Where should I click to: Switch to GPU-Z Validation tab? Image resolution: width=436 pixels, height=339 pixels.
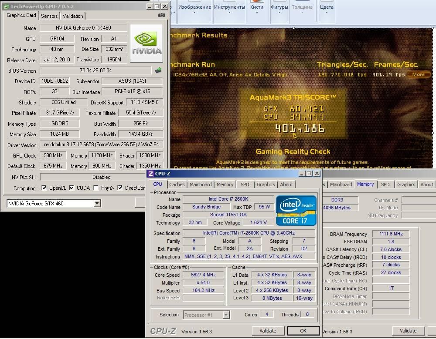[x=72, y=16]
